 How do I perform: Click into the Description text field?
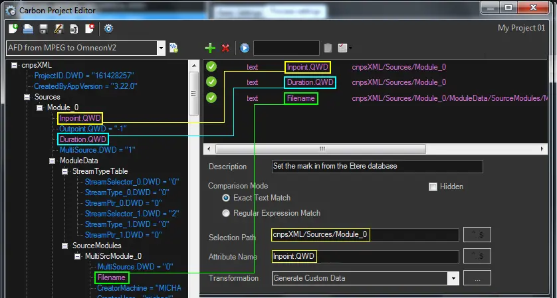[377, 167]
